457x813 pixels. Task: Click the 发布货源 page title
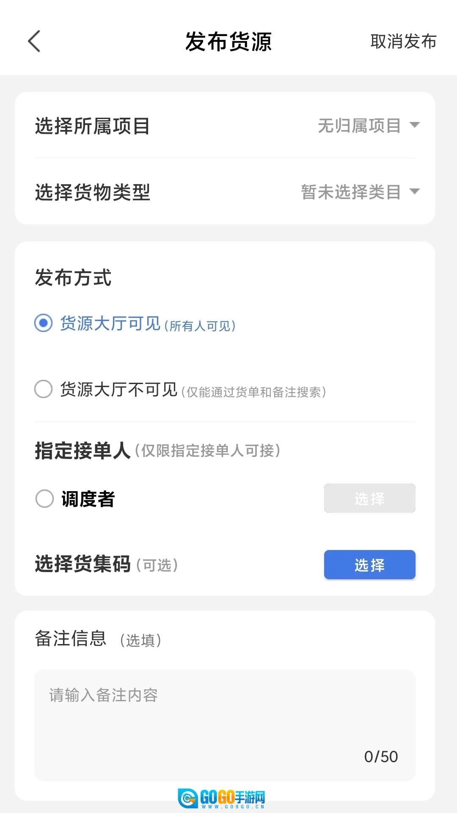228,41
